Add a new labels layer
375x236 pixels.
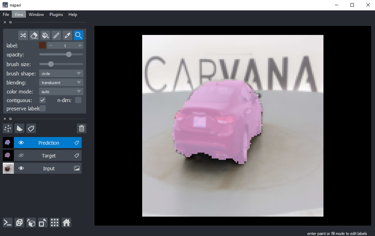coord(31,128)
